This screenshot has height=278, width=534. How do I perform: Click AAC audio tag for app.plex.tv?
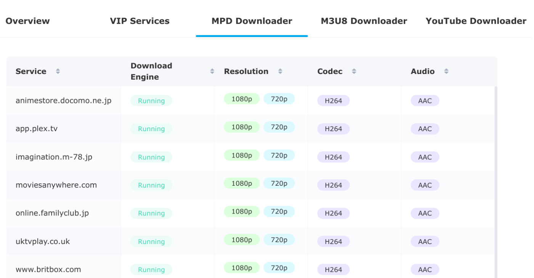[425, 129]
